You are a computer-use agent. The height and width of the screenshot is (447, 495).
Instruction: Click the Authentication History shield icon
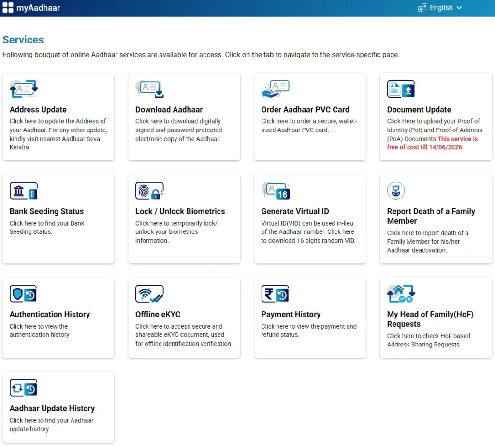click(x=23, y=294)
